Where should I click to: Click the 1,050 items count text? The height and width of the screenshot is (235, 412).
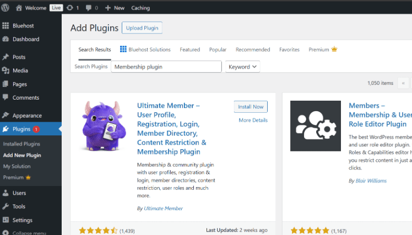(380, 83)
